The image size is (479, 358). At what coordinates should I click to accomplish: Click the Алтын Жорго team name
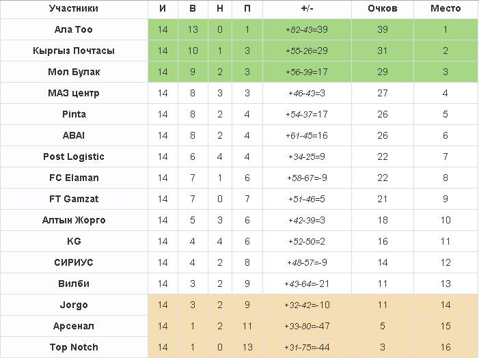pos(74,220)
